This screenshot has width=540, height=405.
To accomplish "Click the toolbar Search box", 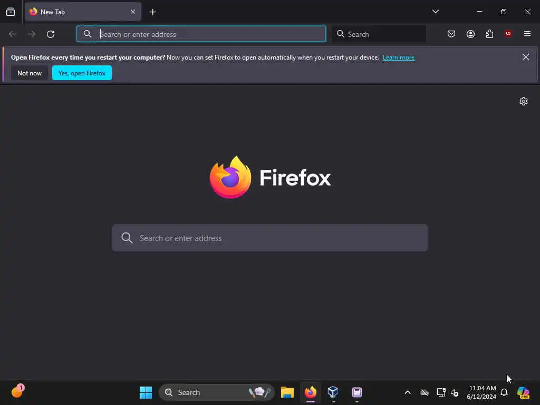I will [379, 34].
